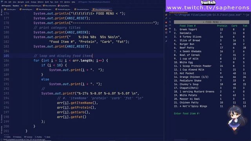Click the status bar tool-window toggle icon
Image resolution: width=251 pixels, height=141 pixels.
pyautogui.click(x=1, y=139)
